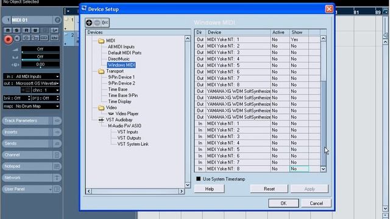Enable Read automation on MIDI 01

pos(26,30)
